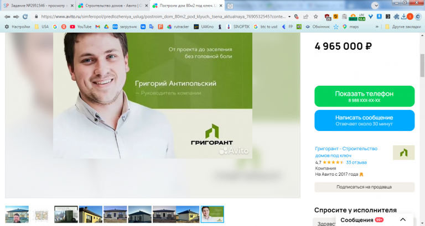This screenshot has width=425, height=226.
Task: Open the FP bookmark
Action: [287, 27]
